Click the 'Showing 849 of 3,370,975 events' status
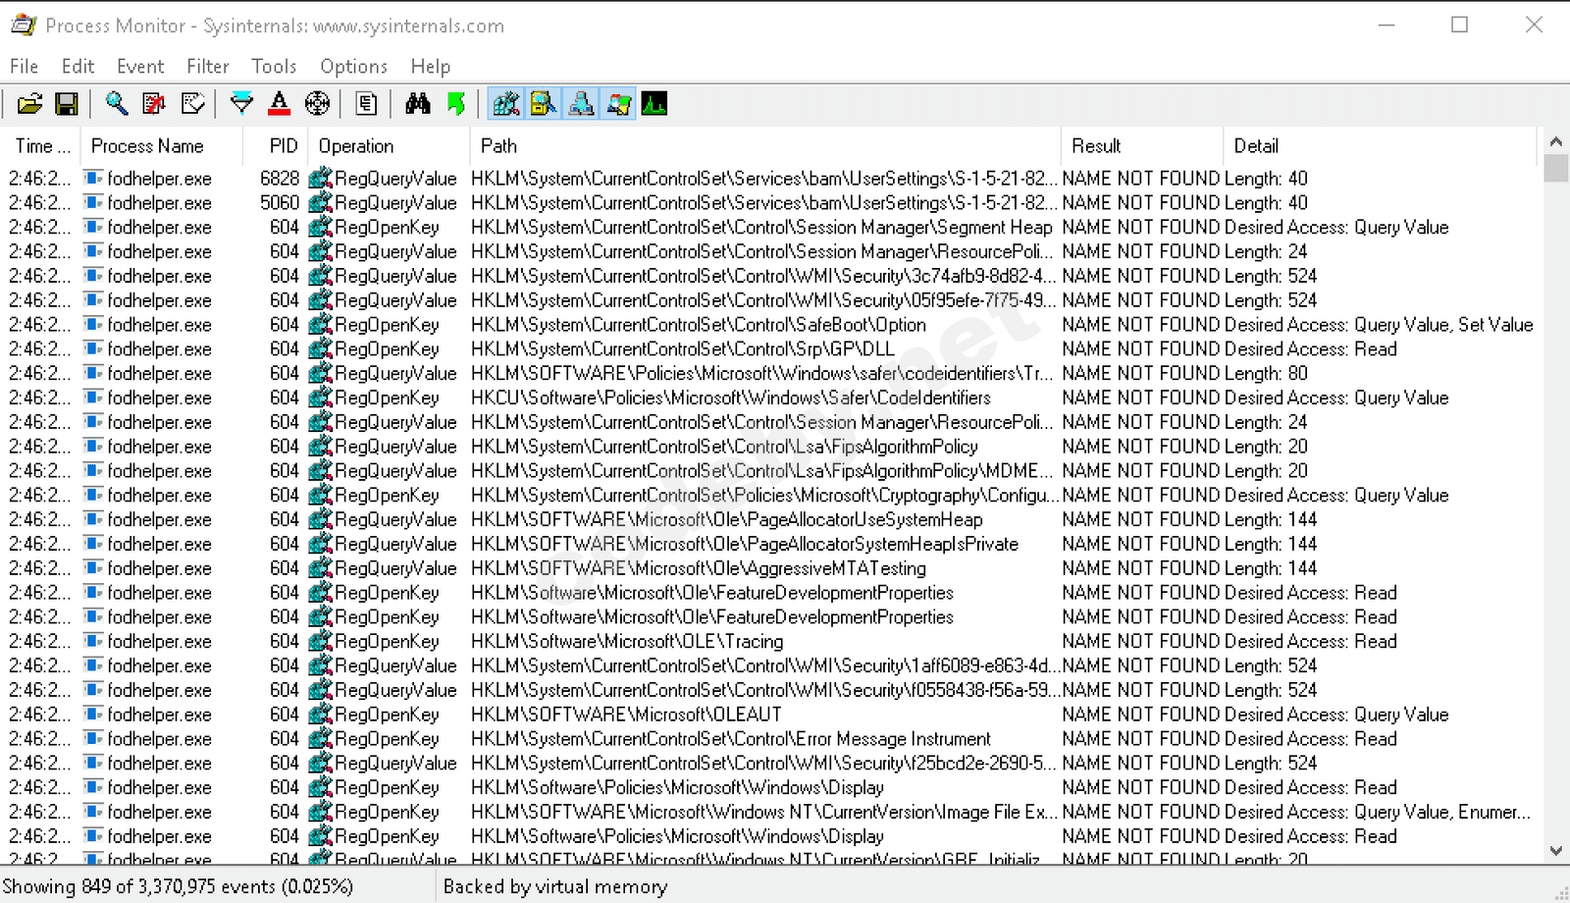 (177, 887)
